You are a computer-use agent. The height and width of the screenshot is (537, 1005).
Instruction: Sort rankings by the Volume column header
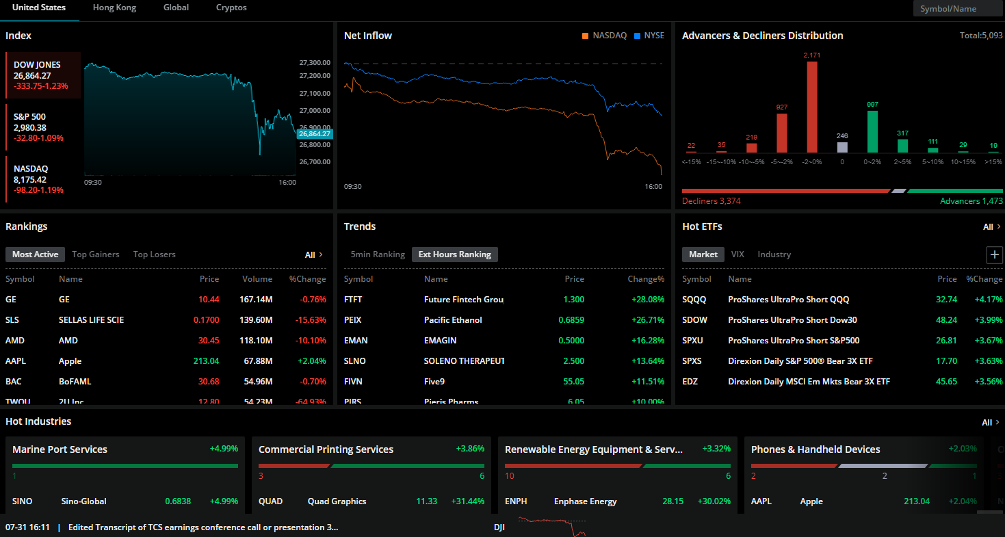pos(257,279)
